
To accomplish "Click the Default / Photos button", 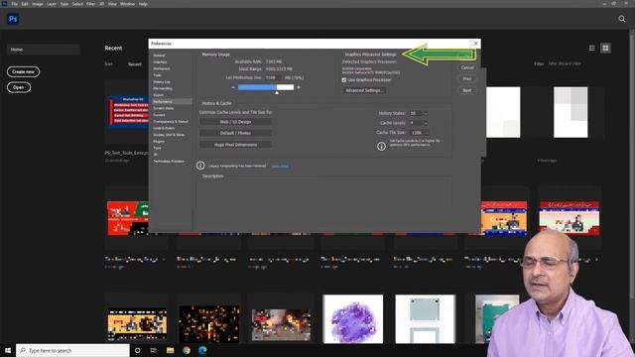I will click(x=235, y=133).
